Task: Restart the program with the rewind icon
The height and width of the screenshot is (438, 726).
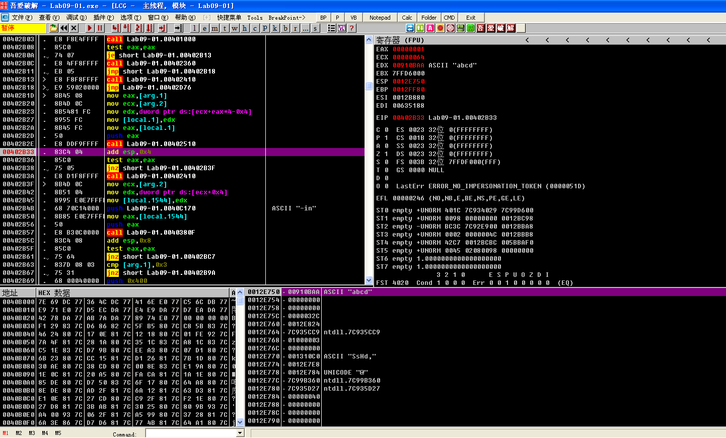Action: point(64,28)
